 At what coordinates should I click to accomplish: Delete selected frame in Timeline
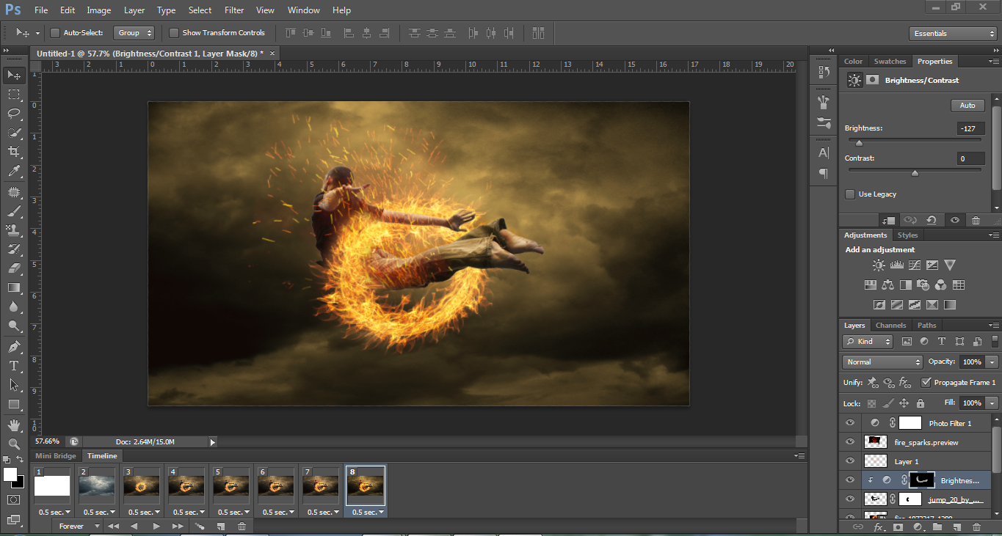click(x=242, y=526)
